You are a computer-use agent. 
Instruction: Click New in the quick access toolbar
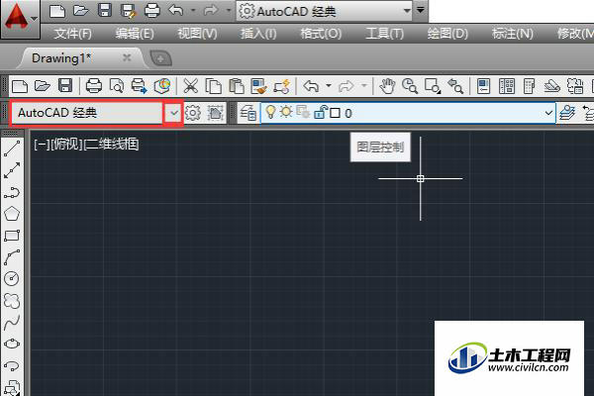click(x=57, y=11)
